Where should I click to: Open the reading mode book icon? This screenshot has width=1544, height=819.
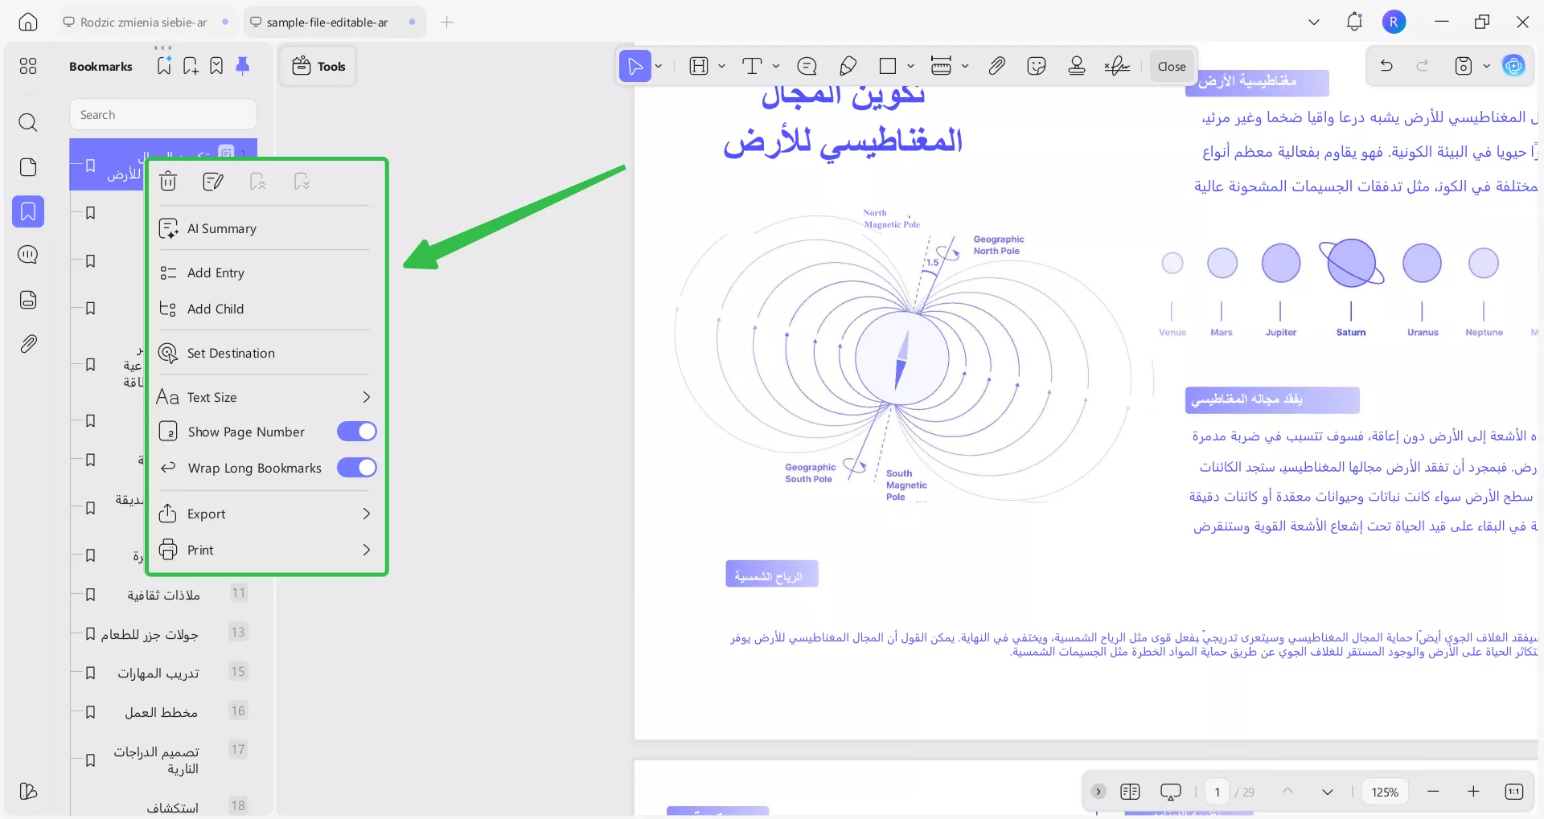[x=1130, y=792]
